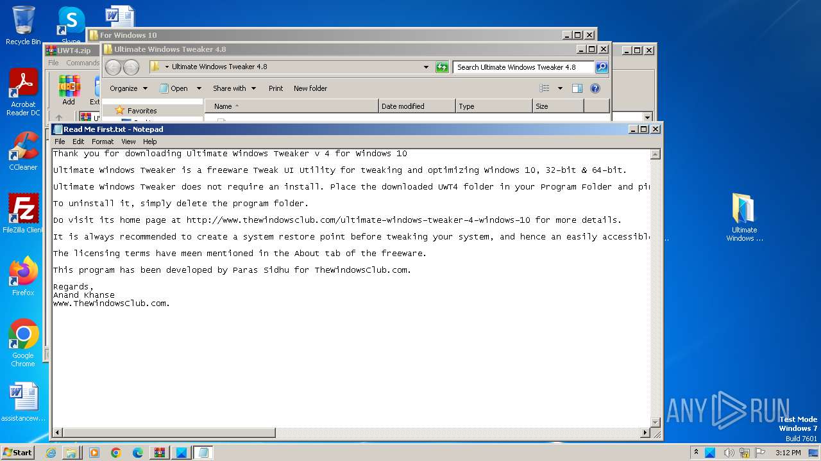Click the Open button in Explorer toolbar
This screenshot has height=461, width=821.
point(174,88)
